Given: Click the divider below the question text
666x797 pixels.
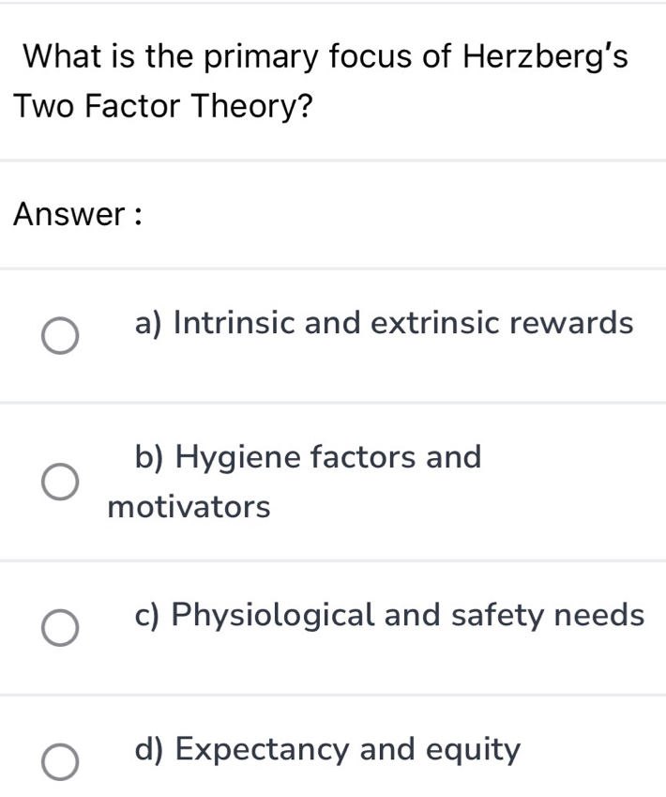Looking at the screenshot, I should [333, 158].
